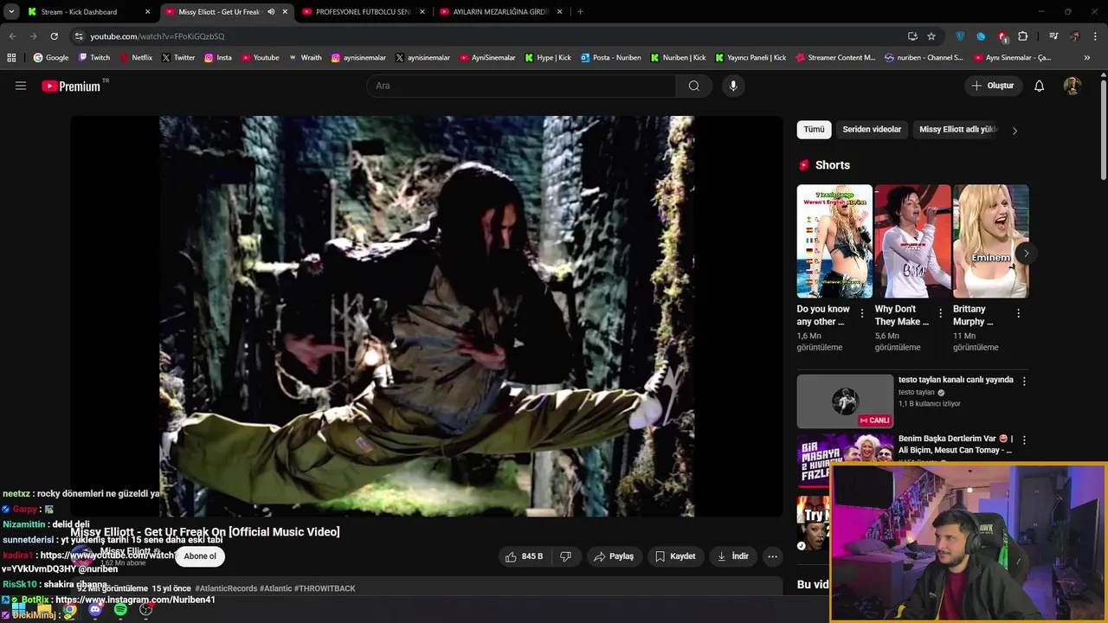
Task: Open the Chrome three-dot menu
Action: [x=1096, y=36]
